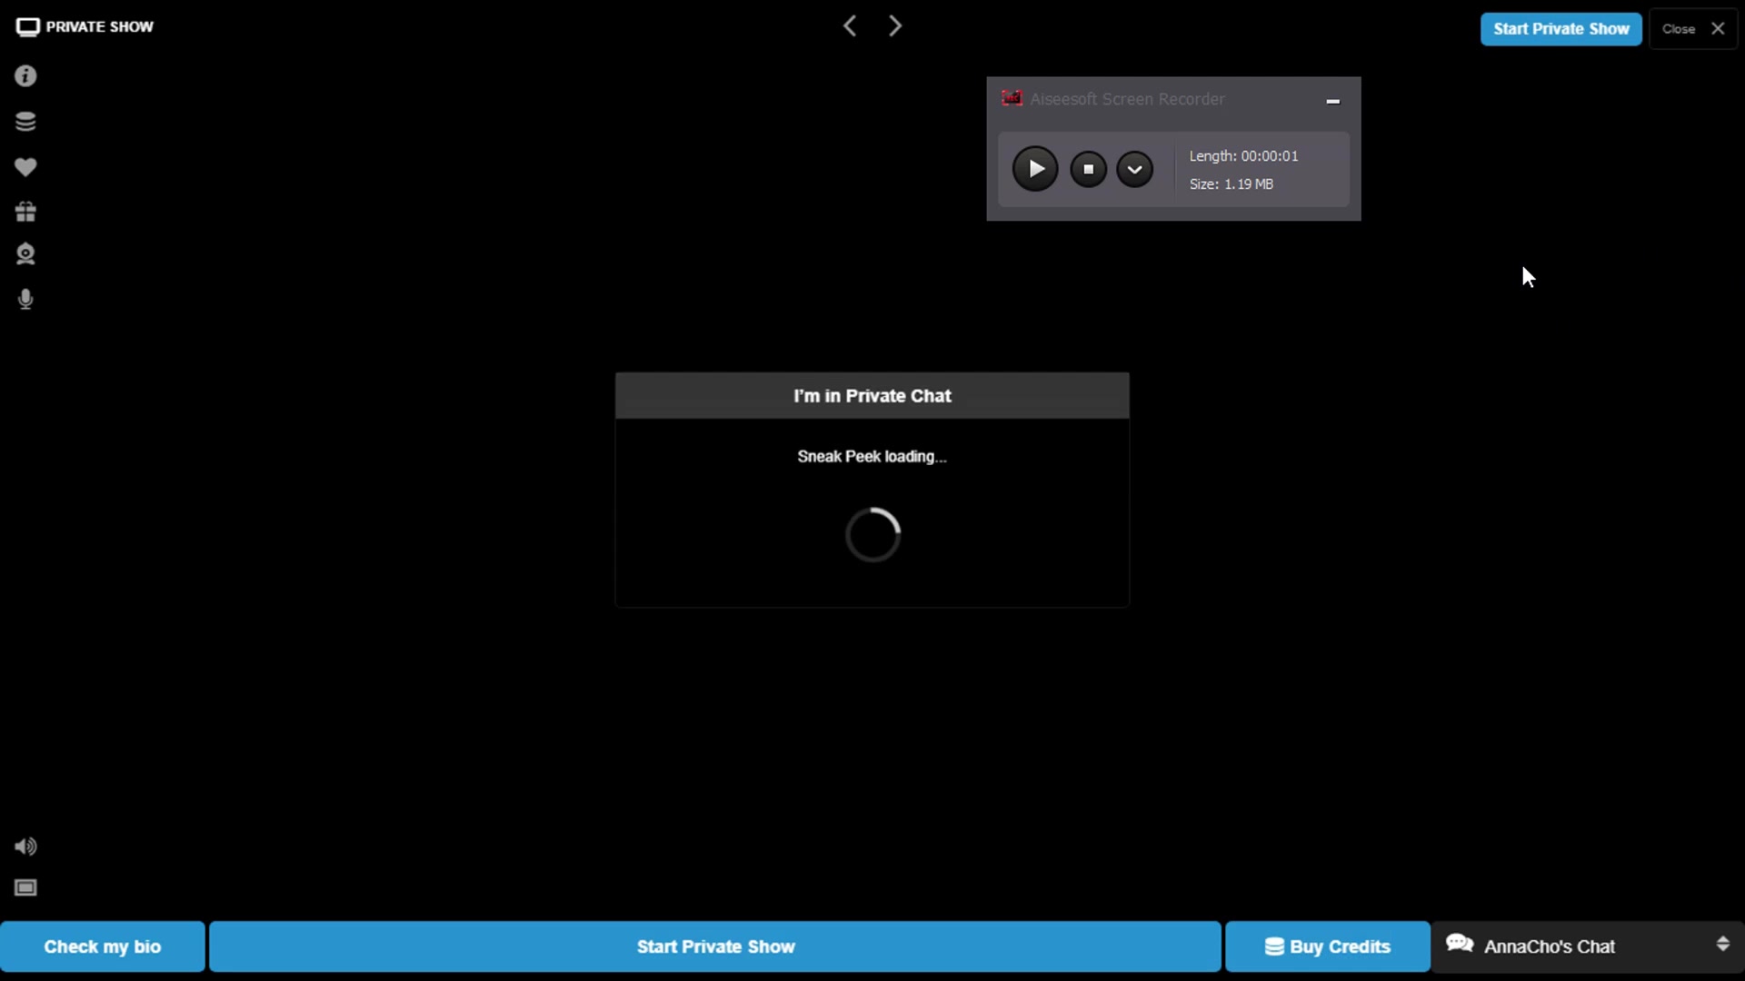Click the Buy Credits button
1745x981 pixels.
[1327, 946]
